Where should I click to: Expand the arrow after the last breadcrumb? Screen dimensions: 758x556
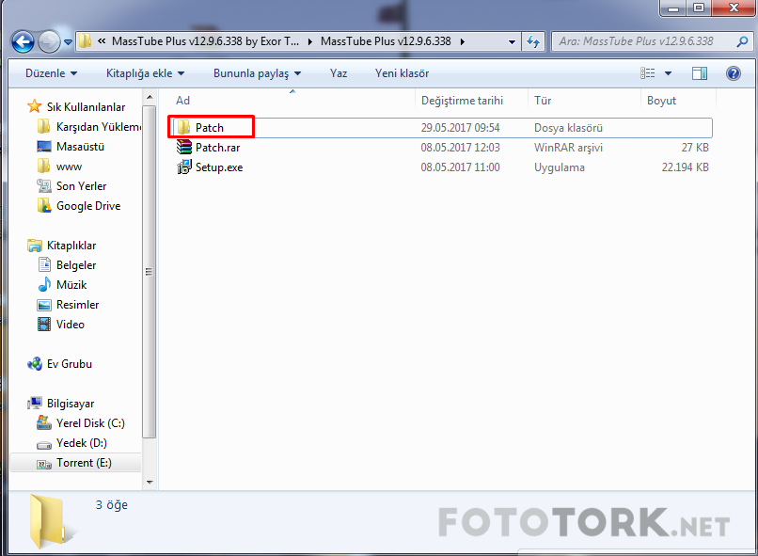click(x=462, y=42)
